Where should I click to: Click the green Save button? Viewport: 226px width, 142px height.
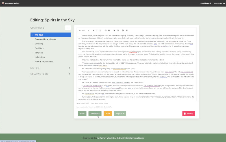[82, 113]
